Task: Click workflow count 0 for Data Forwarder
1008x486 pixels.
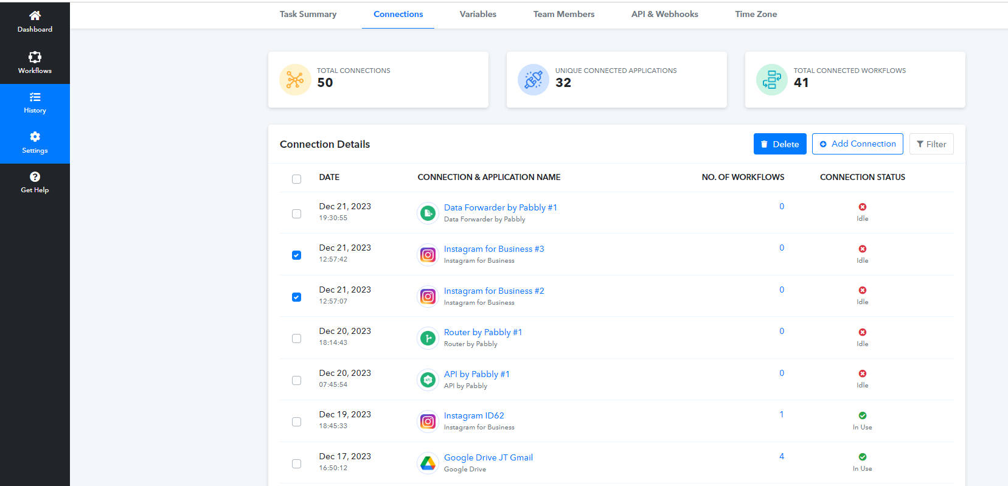Action: [x=782, y=206]
